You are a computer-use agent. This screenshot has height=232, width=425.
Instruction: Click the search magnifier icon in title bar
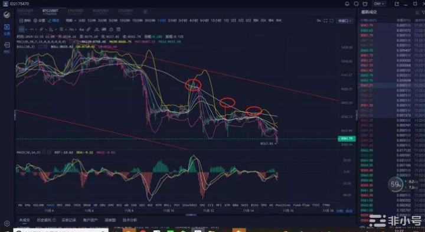tap(356, 4)
